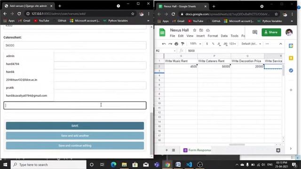Screen dimensions: 301x169
Task: Open the all sheets list icon
Action: pos(174,150)
